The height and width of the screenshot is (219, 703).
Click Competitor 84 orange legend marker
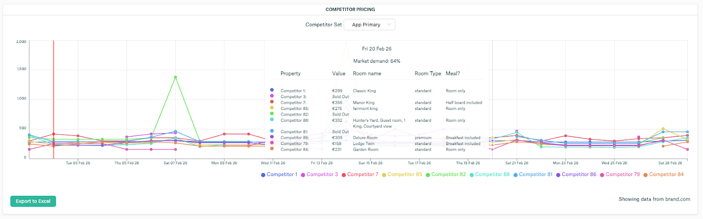coord(646,175)
